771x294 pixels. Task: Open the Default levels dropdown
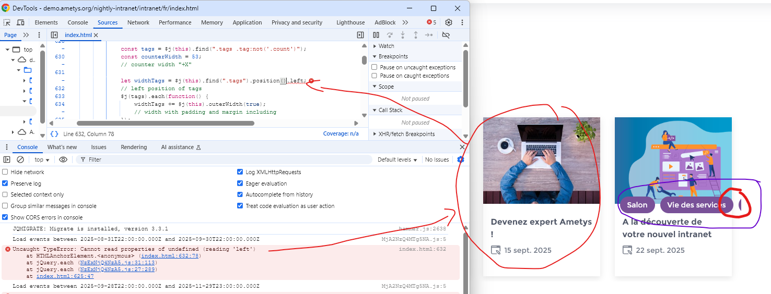(397, 160)
